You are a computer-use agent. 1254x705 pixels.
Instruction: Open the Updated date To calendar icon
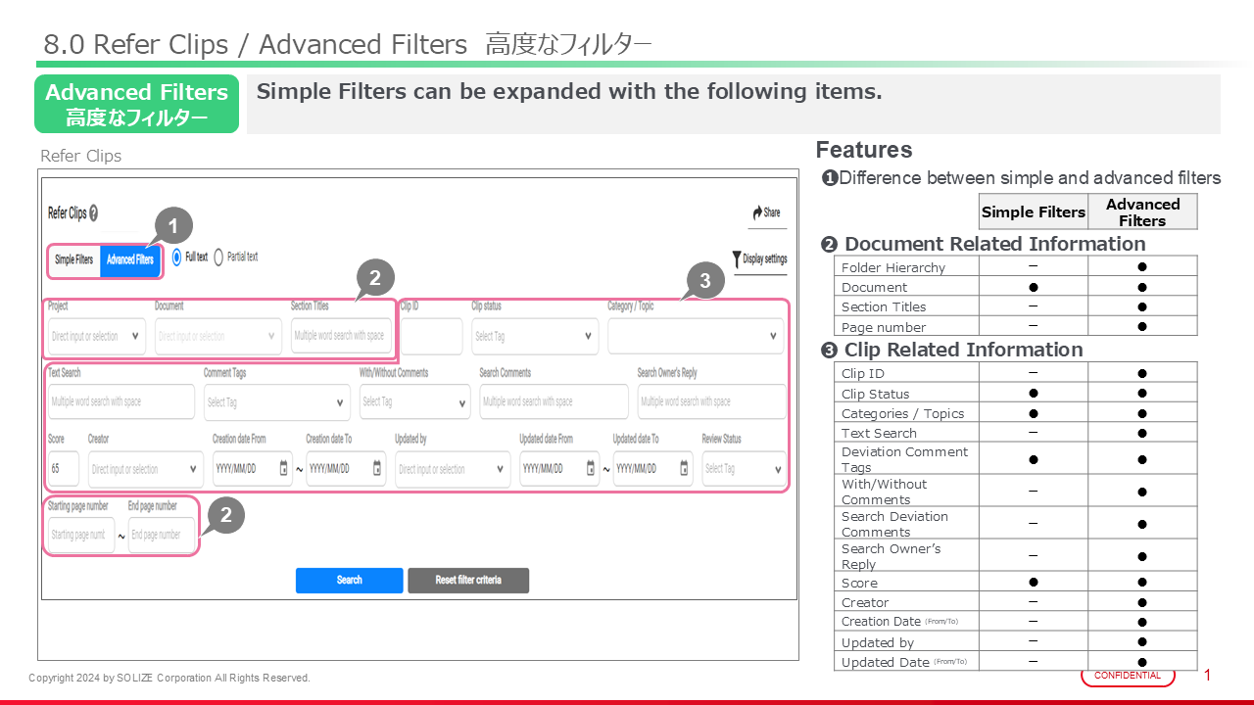click(684, 469)
